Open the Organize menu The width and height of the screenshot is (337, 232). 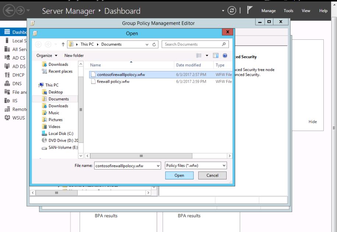tap(47, 56)
